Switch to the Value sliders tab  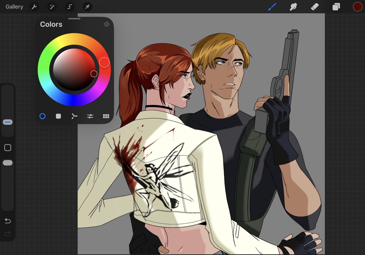pyautogui.click(x=90, y=116)
